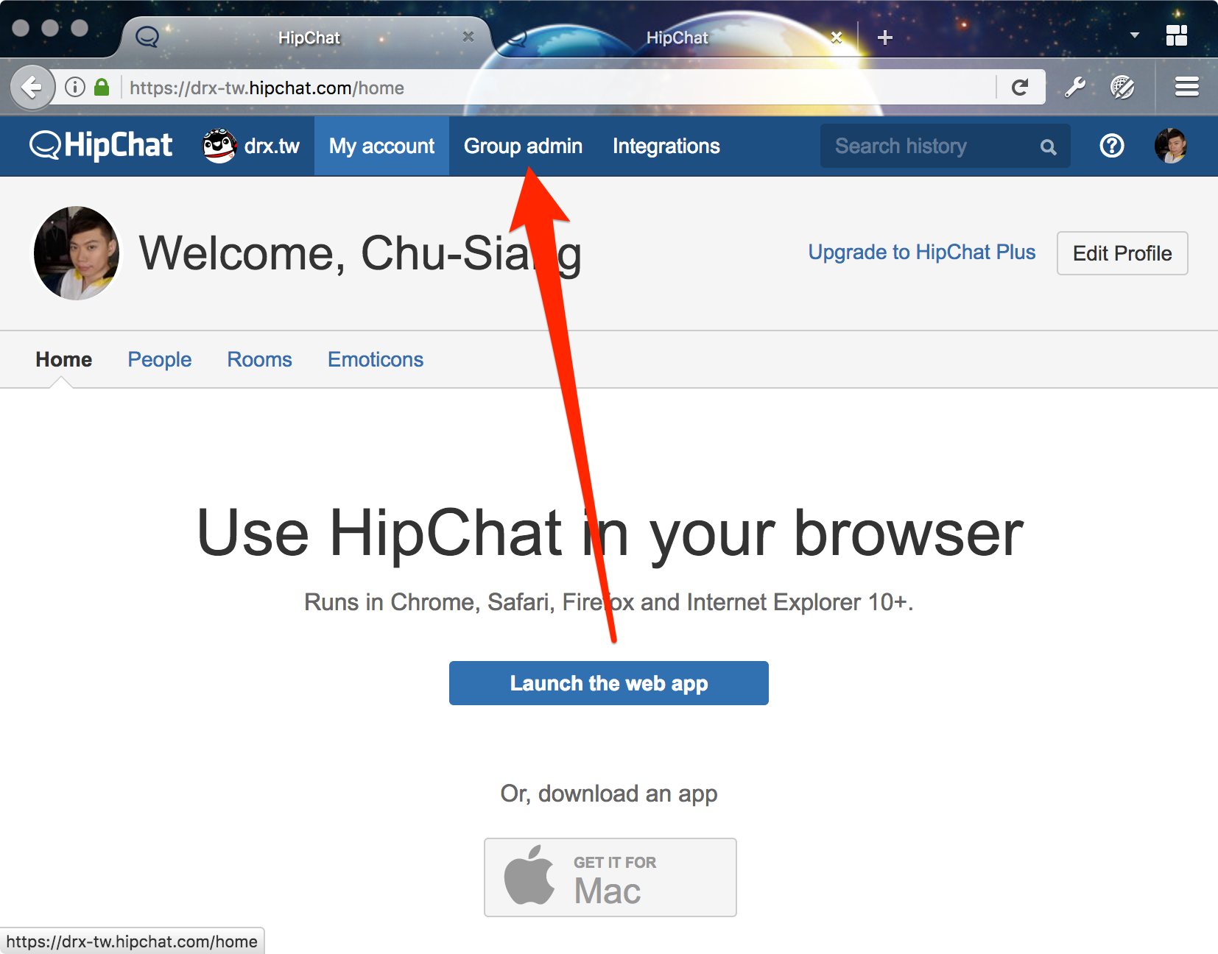Select the first HipChat browser tab
Image resolution: width=1218 pixels, height=954 pixels.
[x=309, y=38]
